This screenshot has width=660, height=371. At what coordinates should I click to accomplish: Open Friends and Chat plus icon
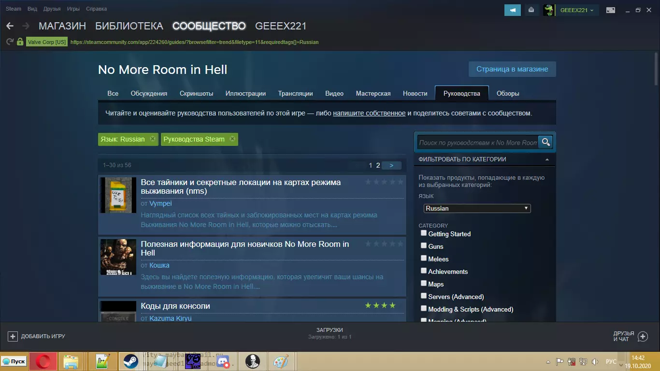pos(643,336)
